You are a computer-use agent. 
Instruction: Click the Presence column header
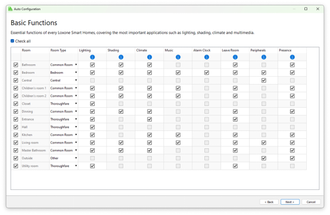click(292, 50)
